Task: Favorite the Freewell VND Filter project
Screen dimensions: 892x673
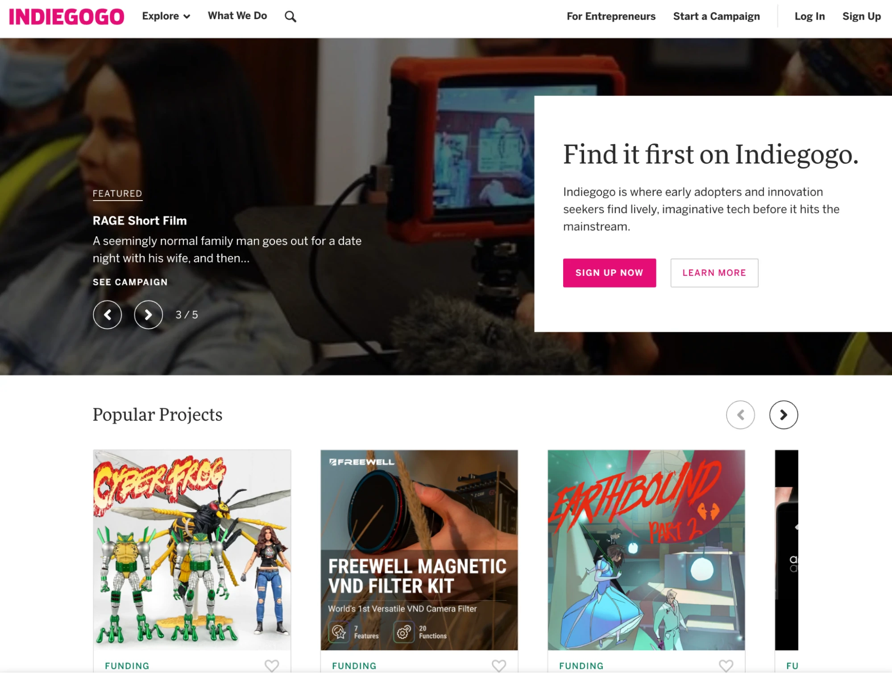Action: pyautogui.click(x=499, y=665)
